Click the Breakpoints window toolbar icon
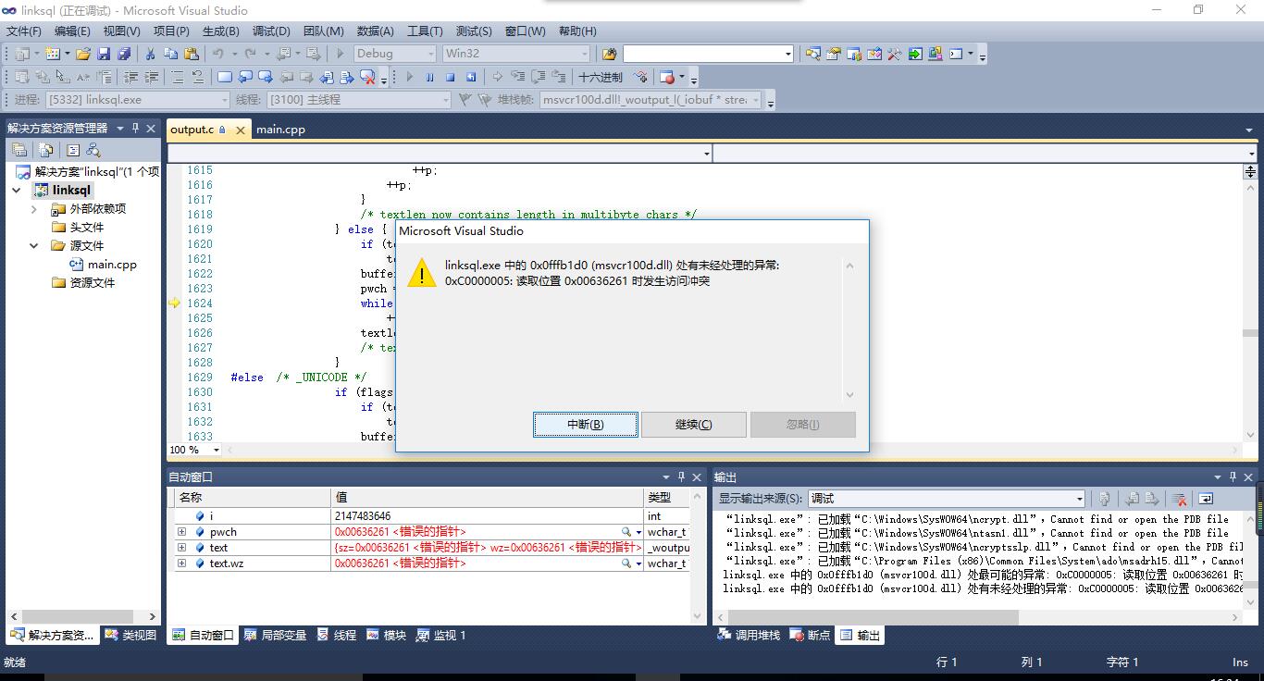Image resolution: width=1264 pixels, height=681 pixels. click(x=667, y=77)
